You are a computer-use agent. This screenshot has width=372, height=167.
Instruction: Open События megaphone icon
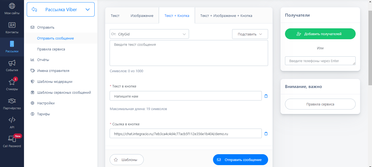click(12, 63)
